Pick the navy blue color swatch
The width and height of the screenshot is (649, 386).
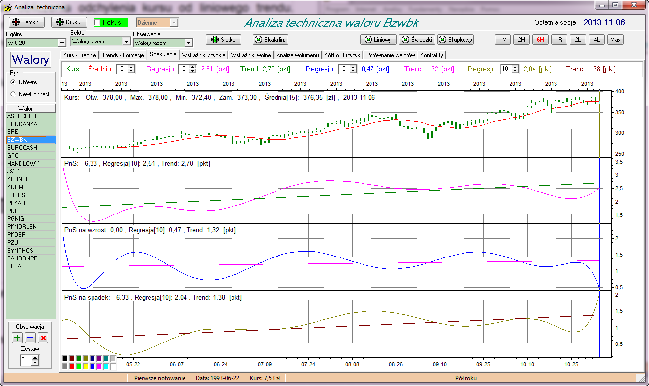click(93, 359)
